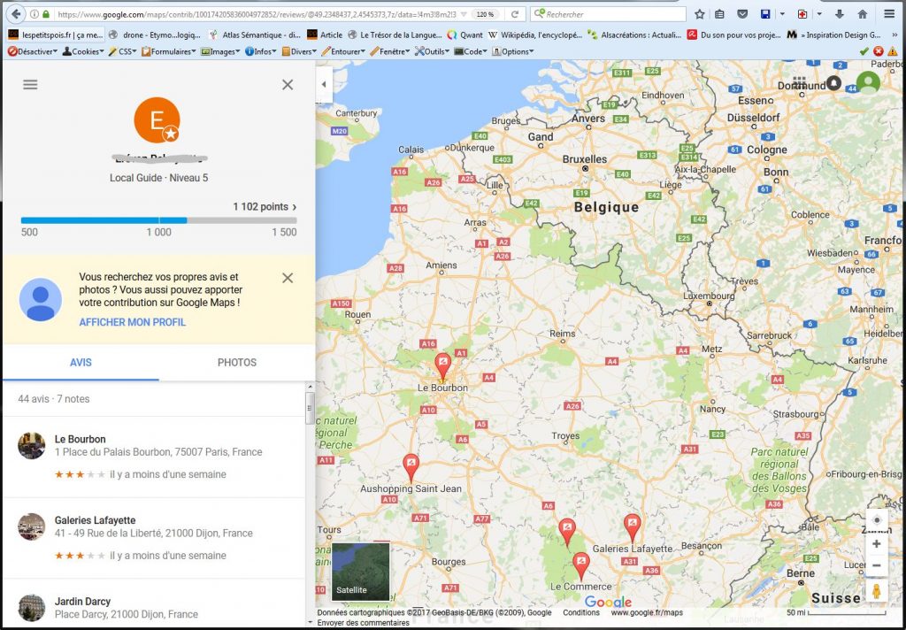Screen dimensions: 906x630
Task: Collapse the side panel with arrow handle
Action: tap(323, 84)
